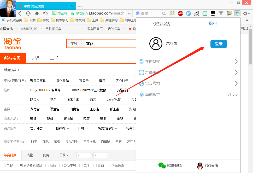Click the blue 登录 button
The width and height of the screenshot is (253, 173).
coord(219,44)
